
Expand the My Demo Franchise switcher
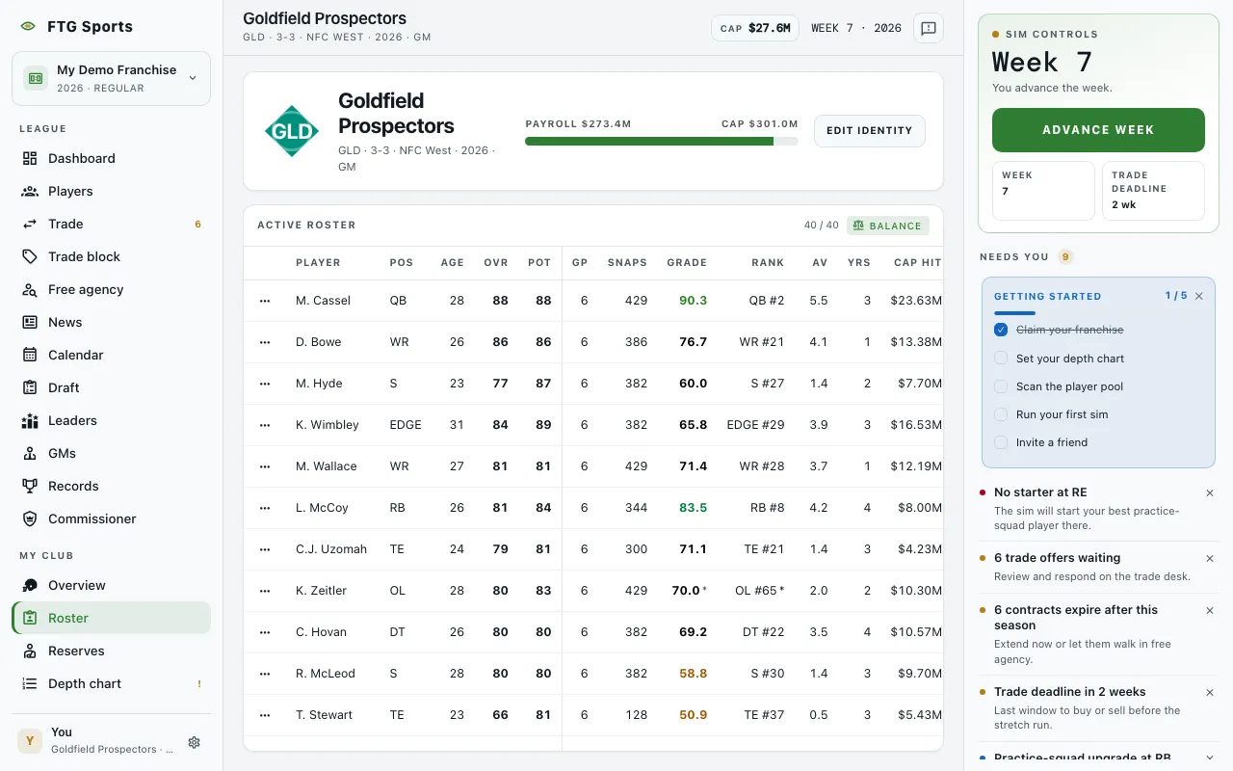coord(111,78)
